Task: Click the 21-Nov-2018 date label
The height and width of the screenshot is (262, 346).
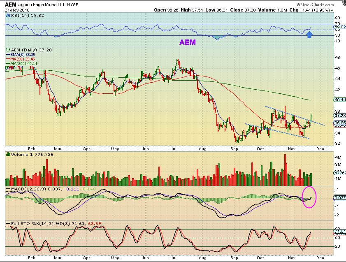Action: click(17, 10)
